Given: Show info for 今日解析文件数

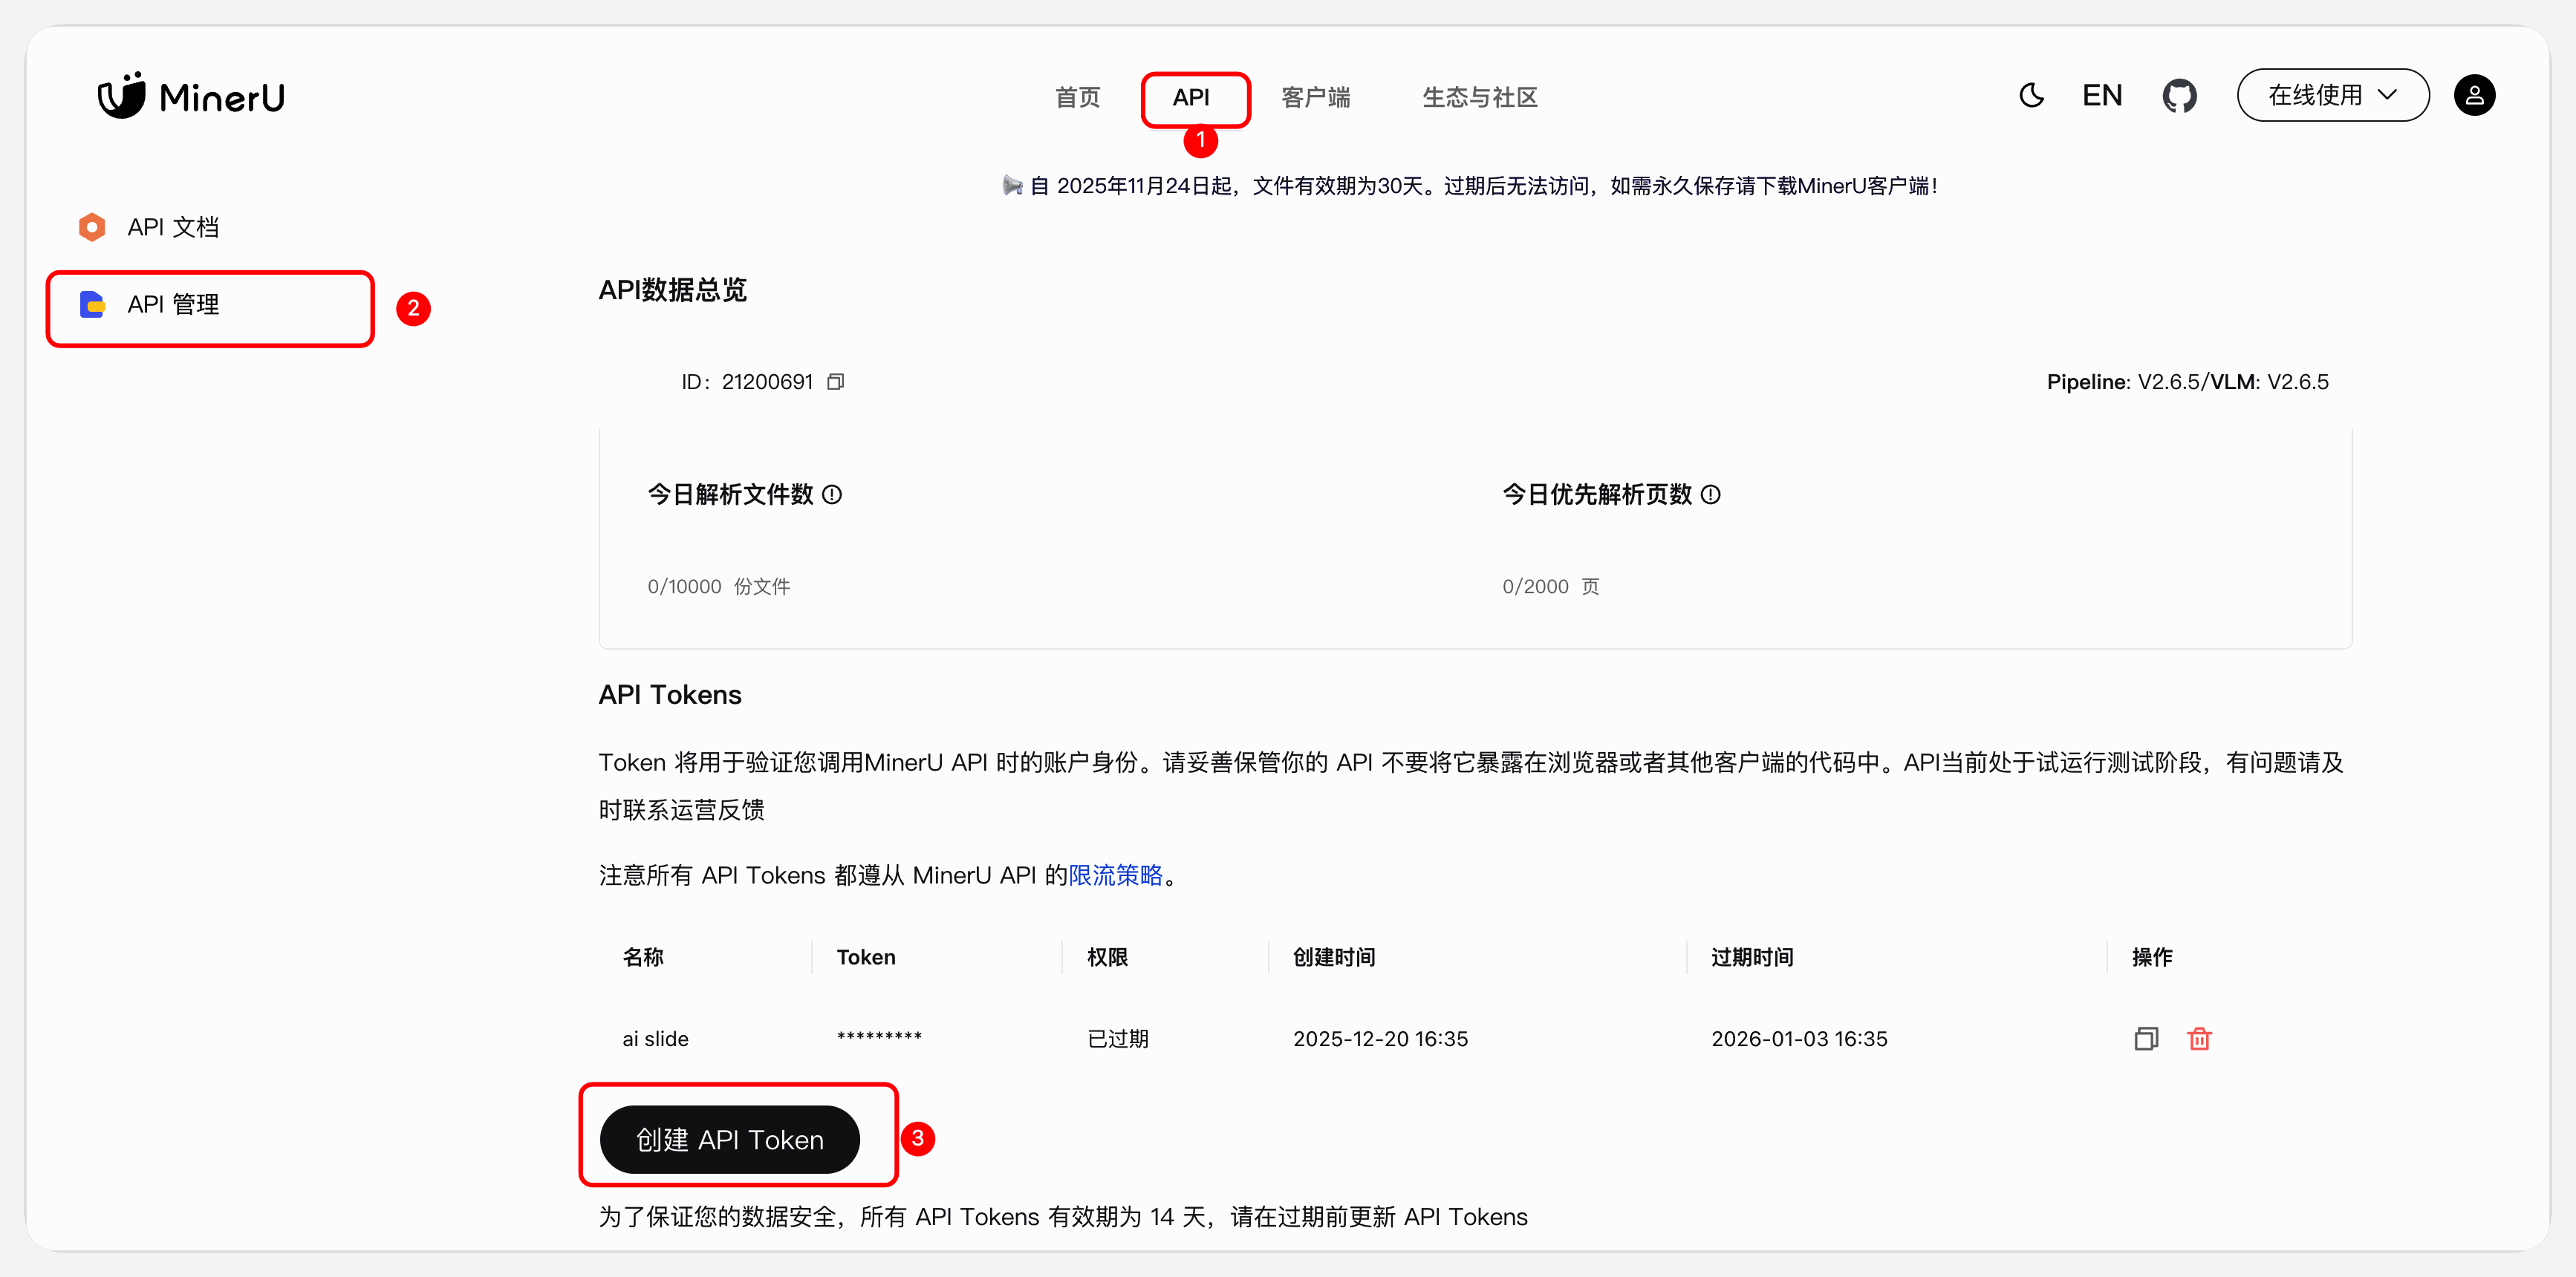Looking at the screenshot, I should 831,494.
